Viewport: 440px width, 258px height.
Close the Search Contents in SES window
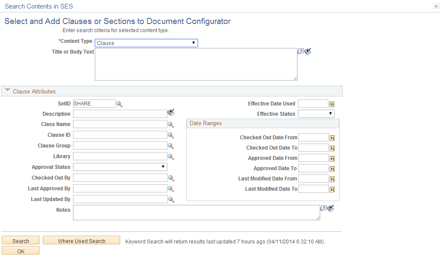pyautogui.click(x=436, y=6)
